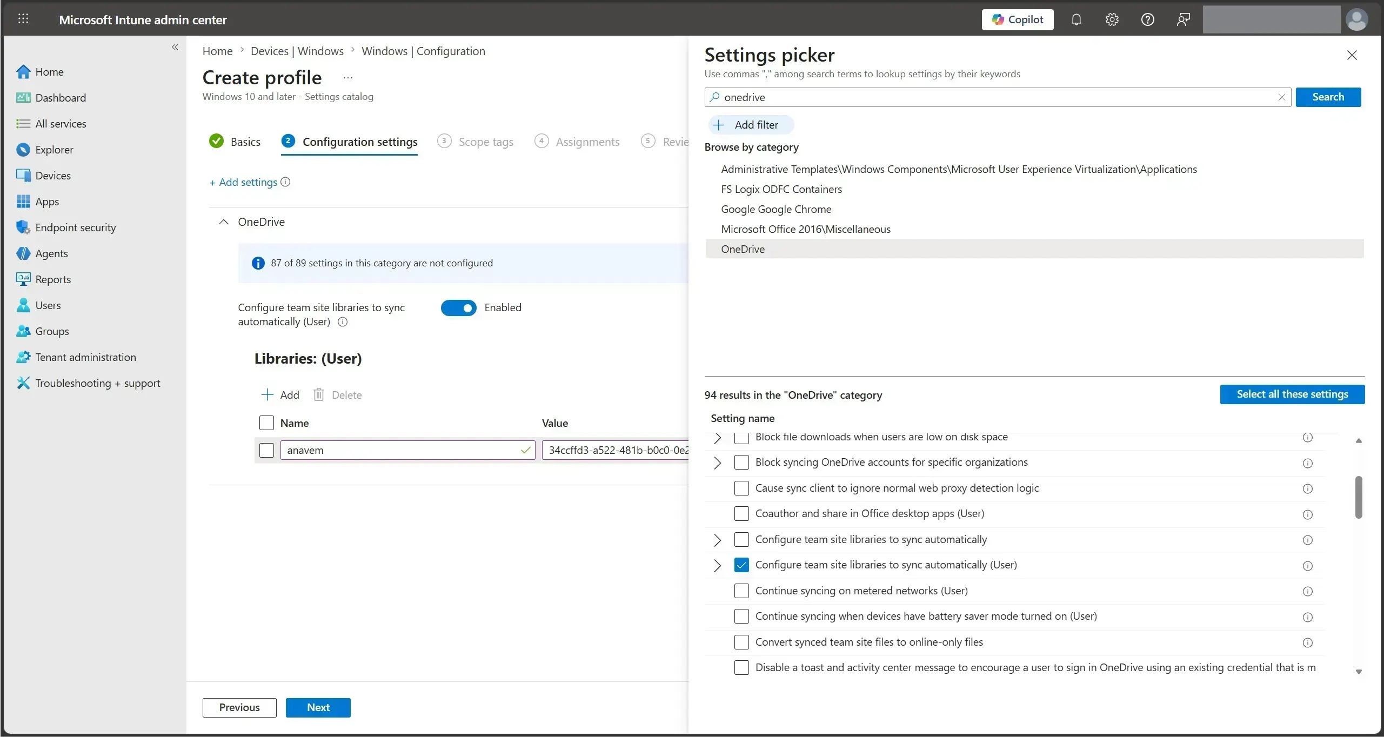
Task: Expand Block file downloads low disk space row
Action: click(717, 438)
